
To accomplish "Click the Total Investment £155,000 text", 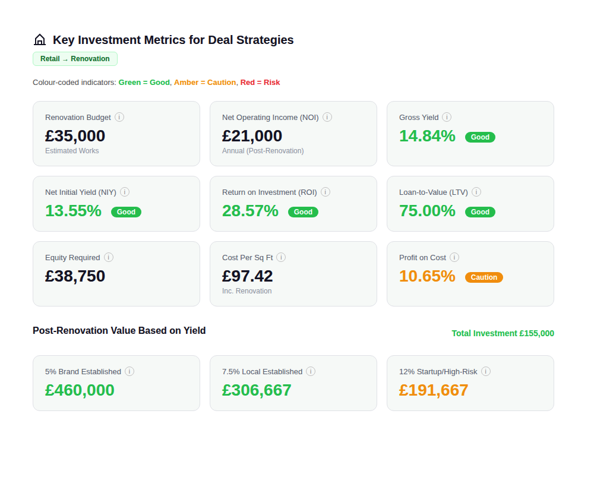I will (503, 333).
